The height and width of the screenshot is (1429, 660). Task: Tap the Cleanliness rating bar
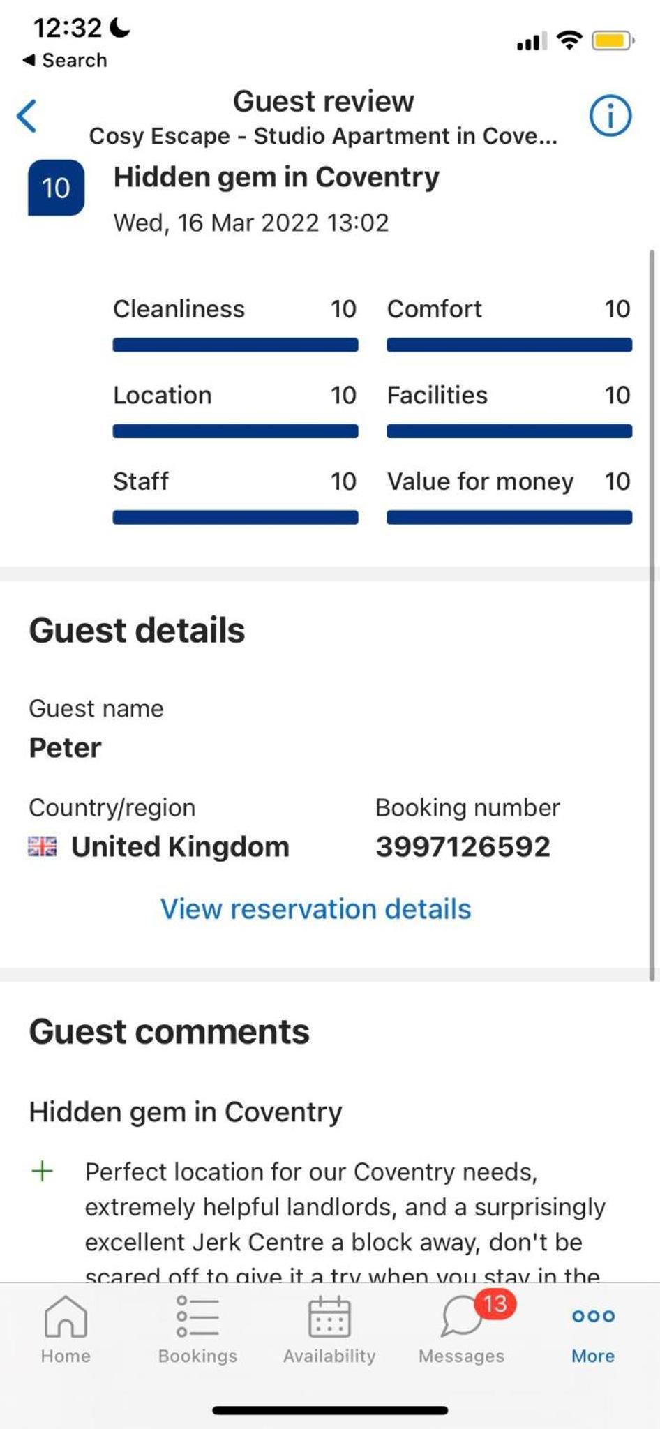tap(236, 345)
